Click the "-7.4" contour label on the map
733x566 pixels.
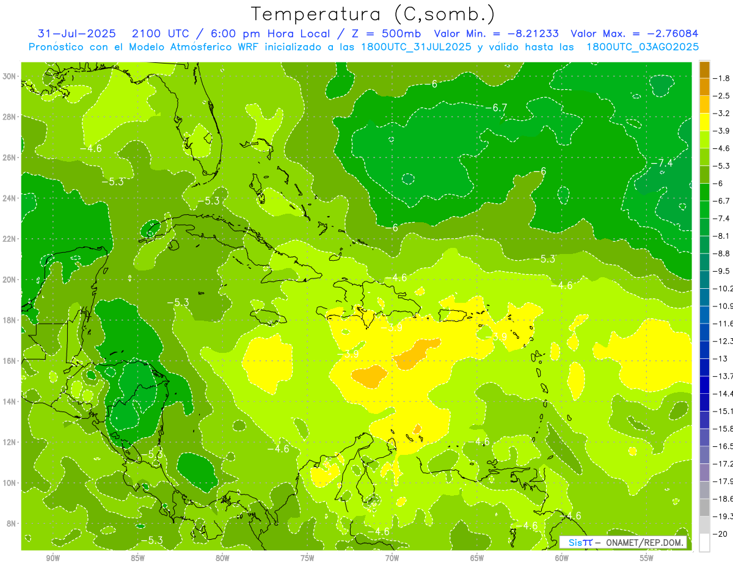point(661,163)
